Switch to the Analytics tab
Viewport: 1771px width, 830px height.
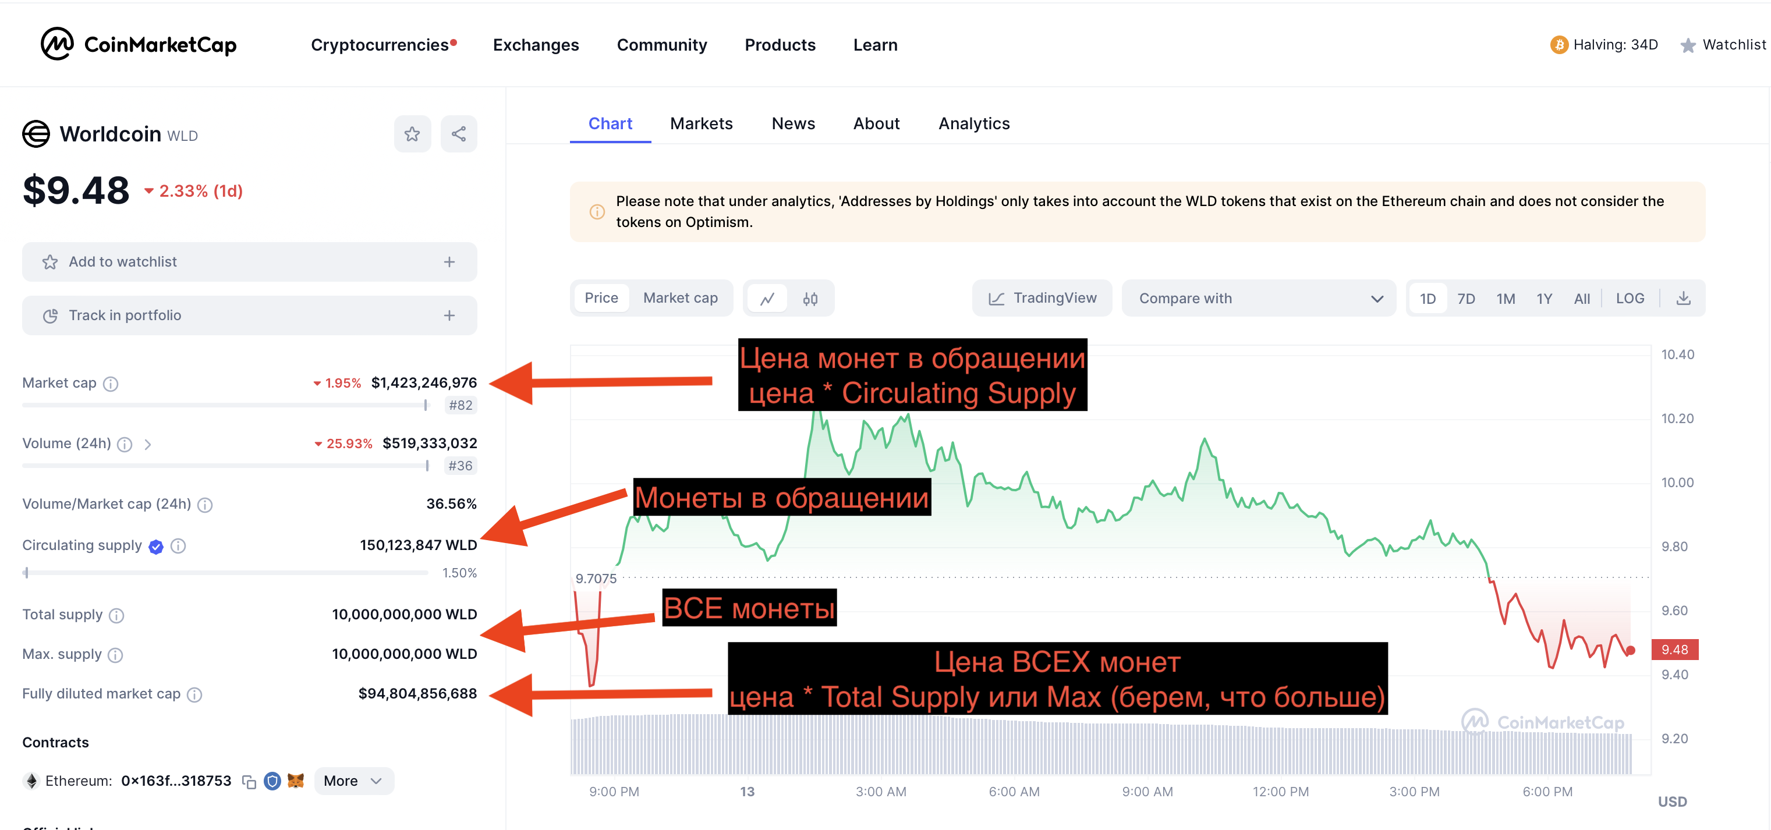tap(973, 123)
